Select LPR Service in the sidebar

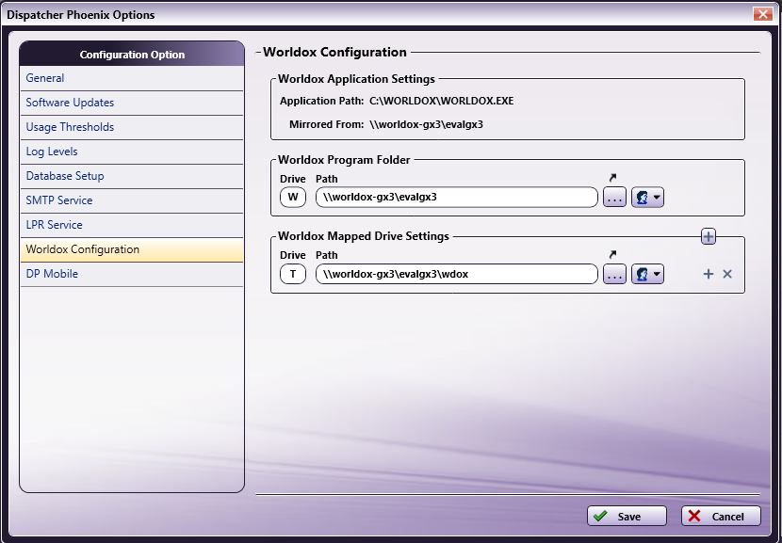(132, 225)
